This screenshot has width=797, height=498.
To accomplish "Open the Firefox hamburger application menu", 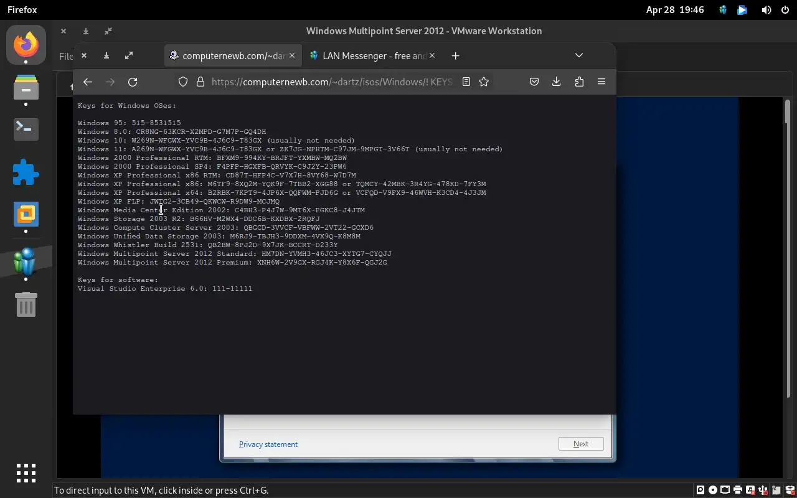I will [x=601, y=82].
